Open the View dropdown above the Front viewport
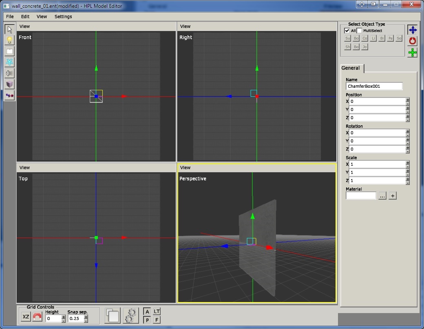The height and width of the screenshot is (329, 424). [25, 26]
